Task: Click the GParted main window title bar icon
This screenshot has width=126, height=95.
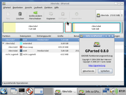Action: pyautogui.click(x=4, y=4)
